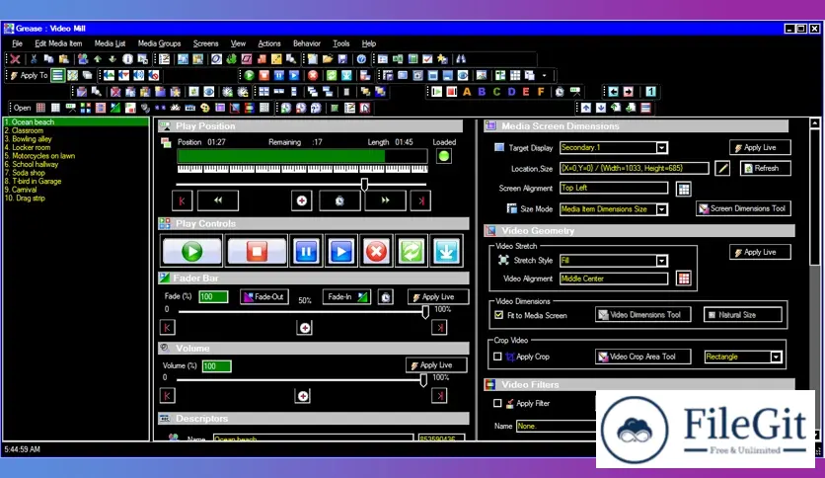
Task: Click the fast-forward button under Play Position
Action: pos(385,200)
